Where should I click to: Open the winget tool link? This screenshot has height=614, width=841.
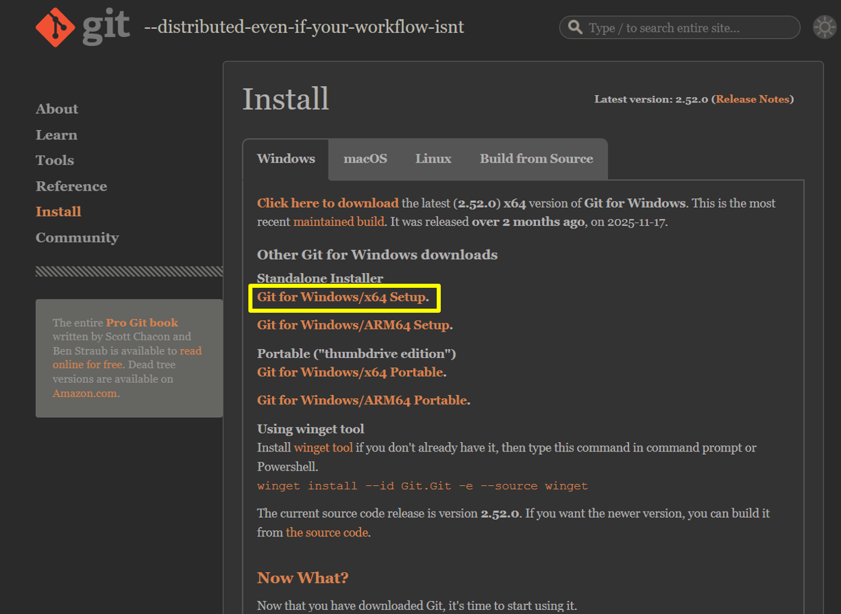tap(323, 448)
